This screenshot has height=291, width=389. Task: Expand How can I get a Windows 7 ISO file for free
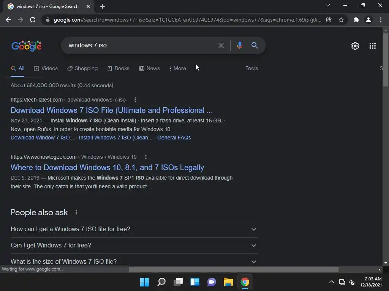point(134,229)
